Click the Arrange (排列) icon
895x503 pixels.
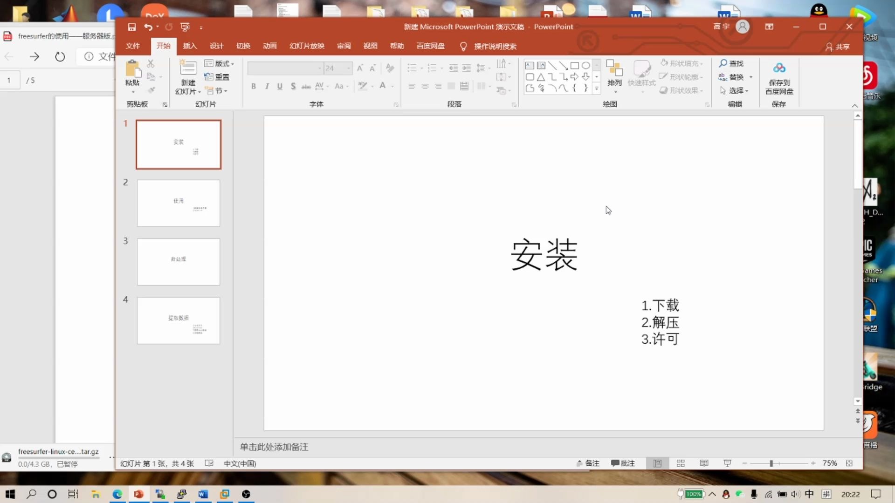tap(614, 68)
